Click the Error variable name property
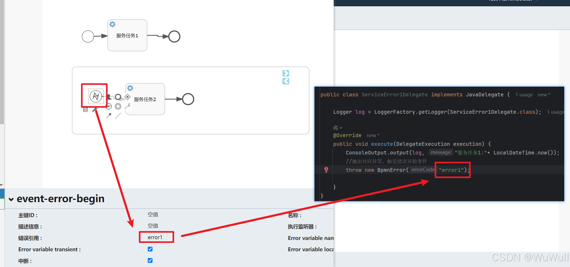 [311, 238]
